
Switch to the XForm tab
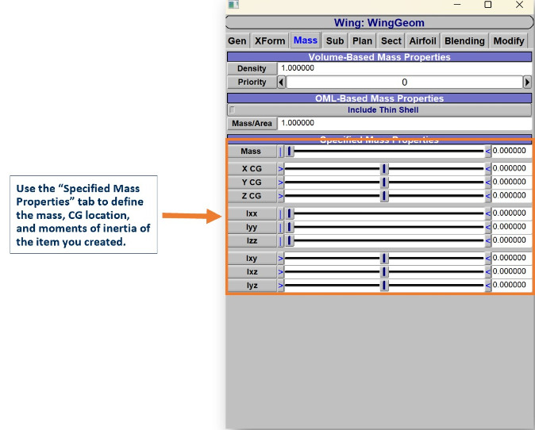pos(270,41)
